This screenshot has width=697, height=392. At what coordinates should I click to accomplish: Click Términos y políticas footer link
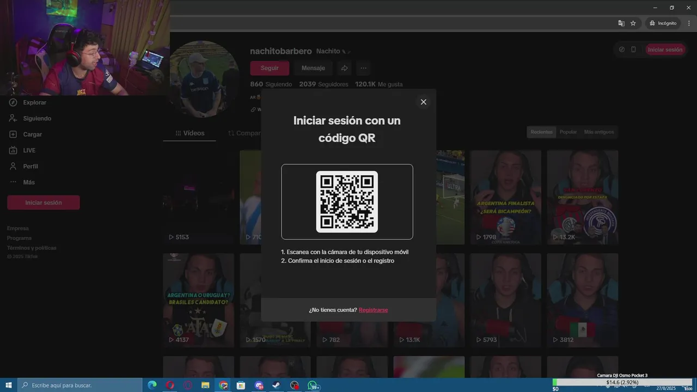point(32,248)
